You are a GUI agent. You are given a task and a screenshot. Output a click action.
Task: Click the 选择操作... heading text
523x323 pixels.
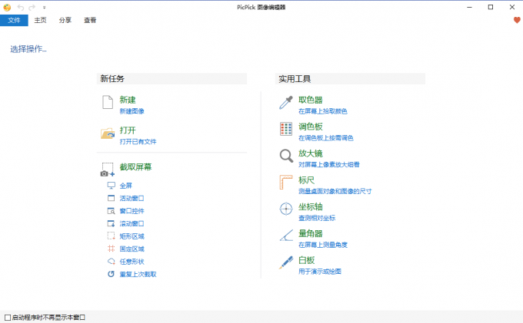point(28,49)
